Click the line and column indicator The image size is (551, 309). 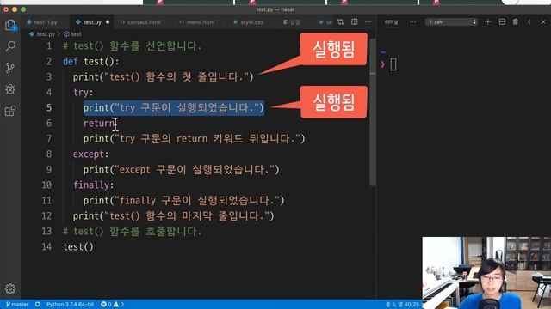(x=403, y=304)
